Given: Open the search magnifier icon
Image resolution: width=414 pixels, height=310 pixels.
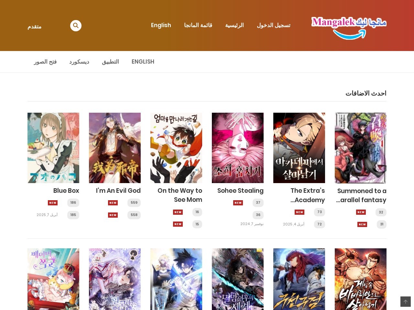Looking at the screenshot, I should pyautogui.click(x=76, y=26).
